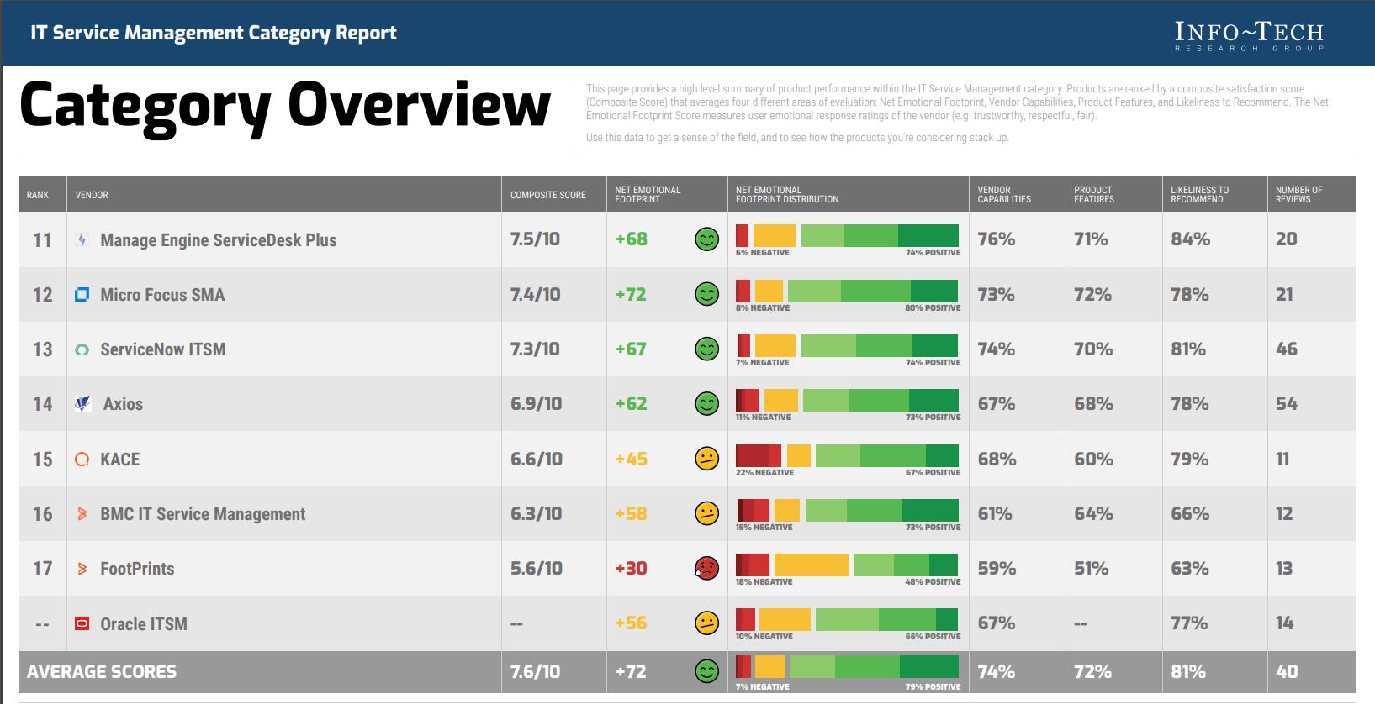The width and height of the screenshot is (1375, 704).
Task: Open the FootPrints vendor name
Action: tap(137, 569)
